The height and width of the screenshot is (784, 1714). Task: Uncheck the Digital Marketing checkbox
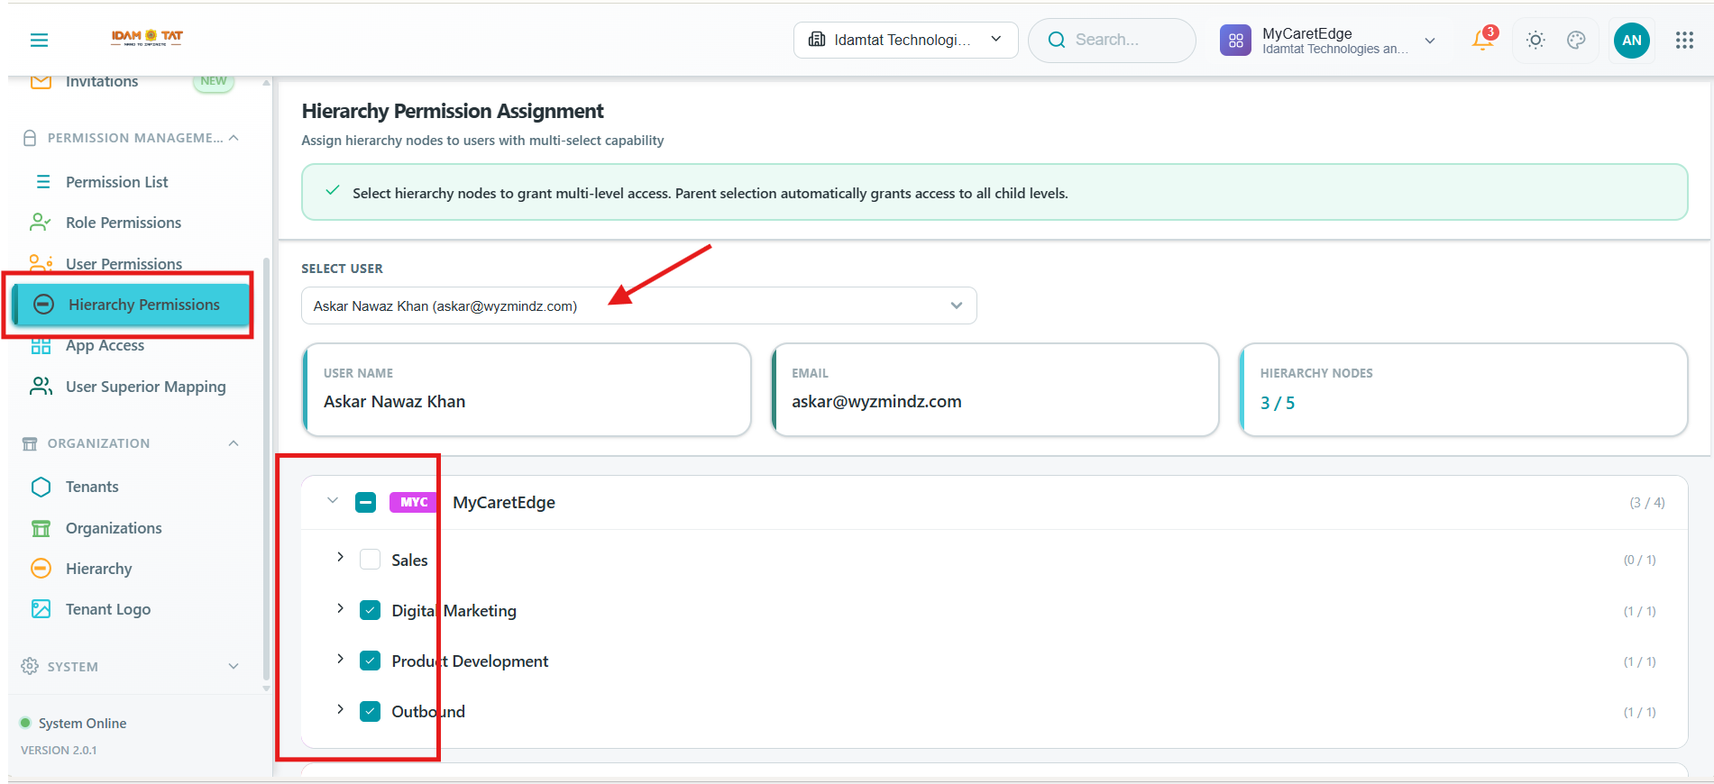(370, 610)
